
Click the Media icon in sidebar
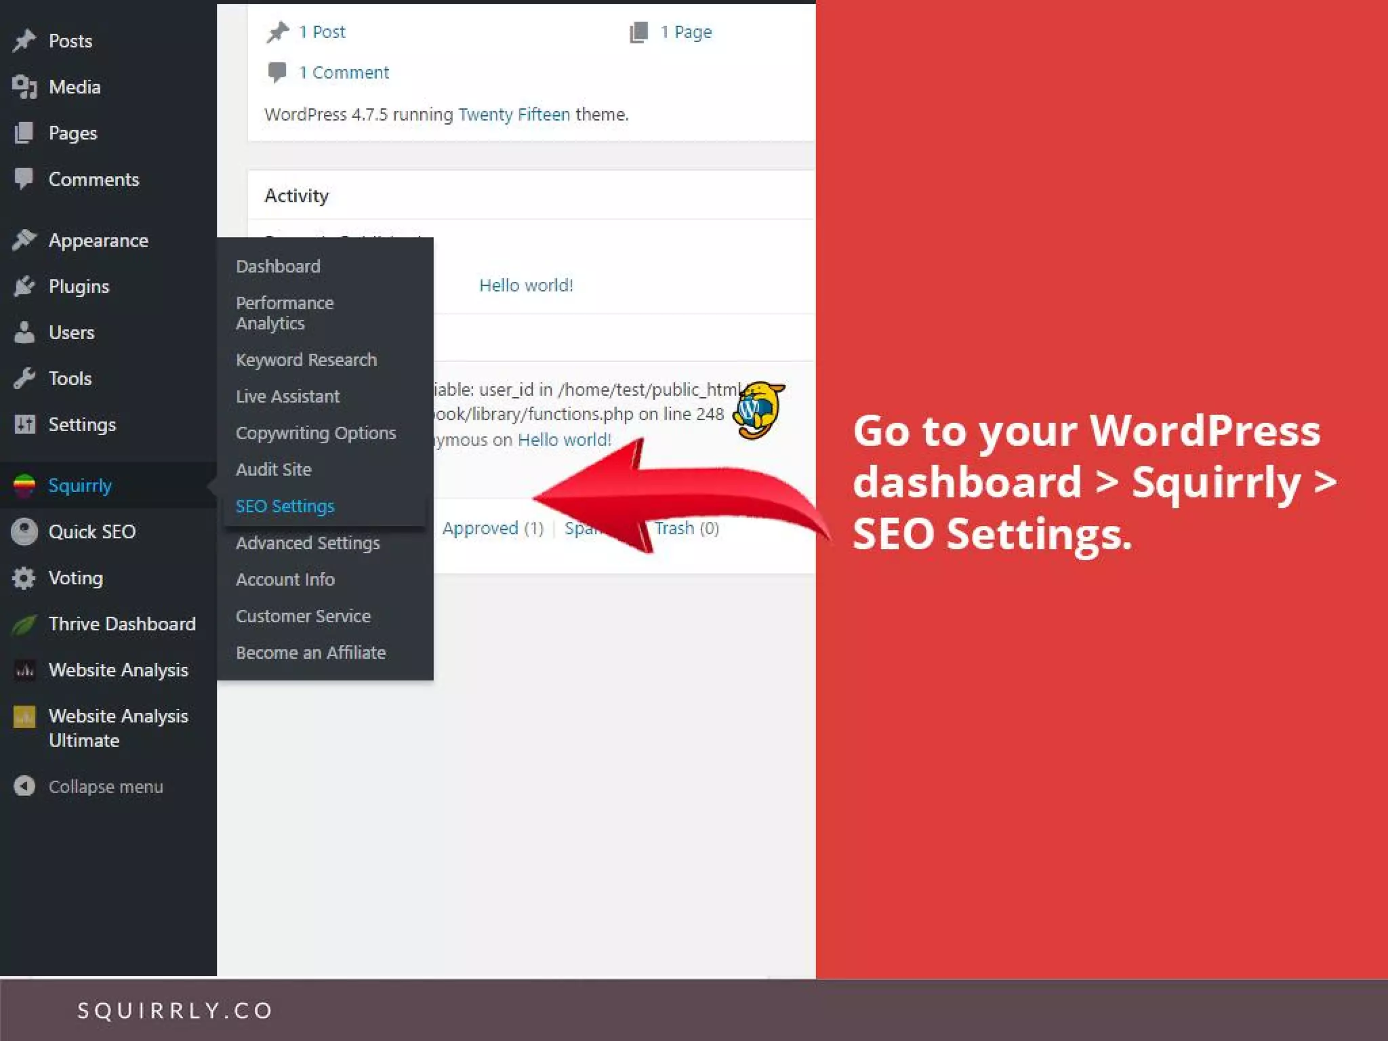coord(24,87)
